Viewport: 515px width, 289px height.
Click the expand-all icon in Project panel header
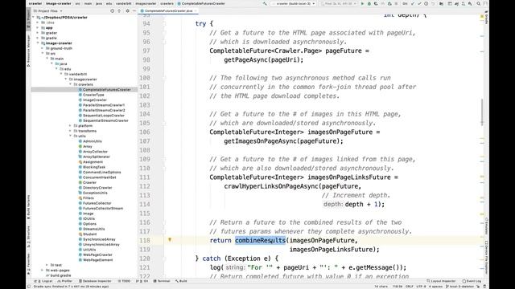pyautogui.click(x=119, y=10)
